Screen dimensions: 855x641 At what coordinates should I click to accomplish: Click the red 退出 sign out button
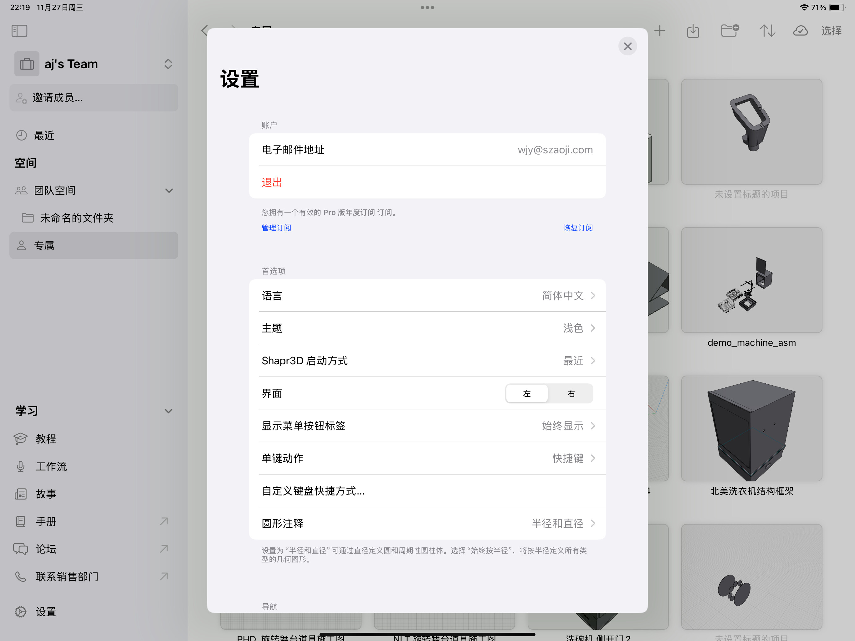click(x=272, y=182)
